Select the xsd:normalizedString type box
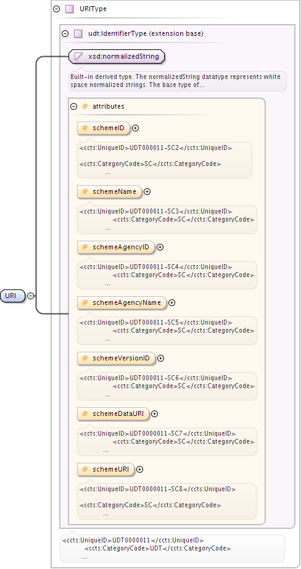This screenshot has height=569, width=301. [117, 57]
